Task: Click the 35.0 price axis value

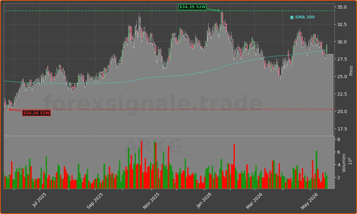Action: point(342,7)
